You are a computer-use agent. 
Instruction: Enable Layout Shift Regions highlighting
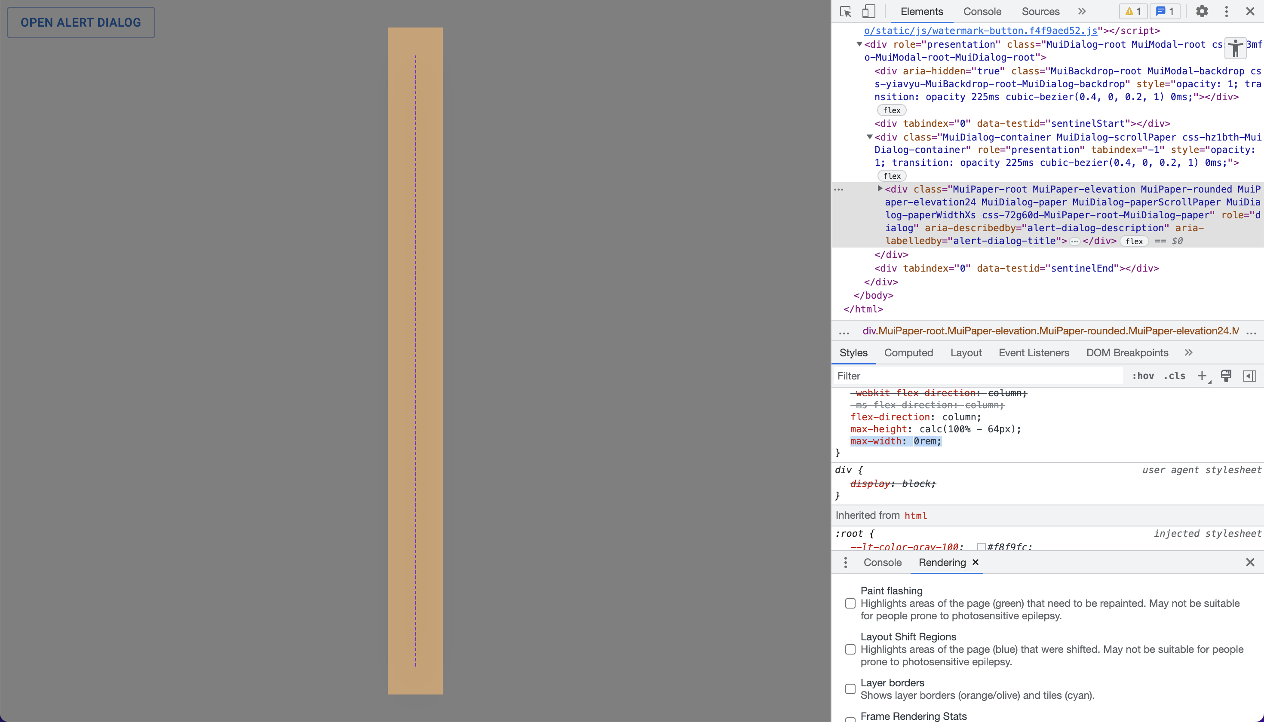[x=851, y=649]
